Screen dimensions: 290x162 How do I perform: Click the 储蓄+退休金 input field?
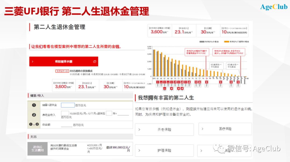pyautogui.click(x=68, y=105)
